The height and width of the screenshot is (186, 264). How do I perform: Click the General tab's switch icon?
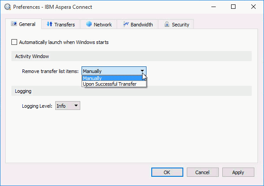click(x=14, y=24)
